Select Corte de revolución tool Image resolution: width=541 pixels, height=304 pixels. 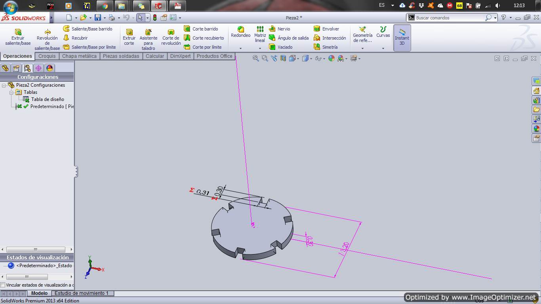(171, 38)
